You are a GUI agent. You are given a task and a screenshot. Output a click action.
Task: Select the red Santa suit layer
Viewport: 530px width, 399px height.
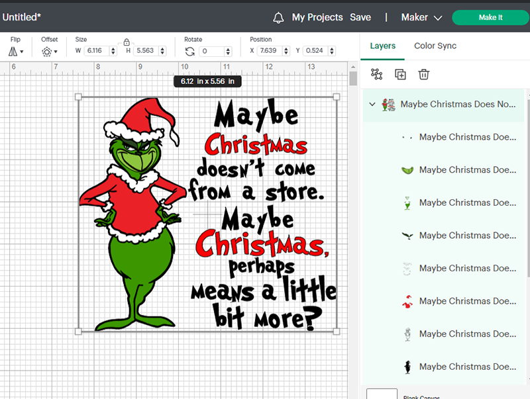pyautogui.click(x=443, y=301)
